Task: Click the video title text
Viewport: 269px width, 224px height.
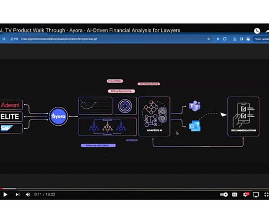Action: point(90,30)
